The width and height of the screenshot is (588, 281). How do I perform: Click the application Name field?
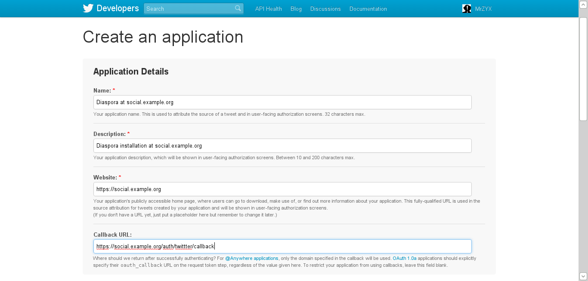tap(282, 102)
